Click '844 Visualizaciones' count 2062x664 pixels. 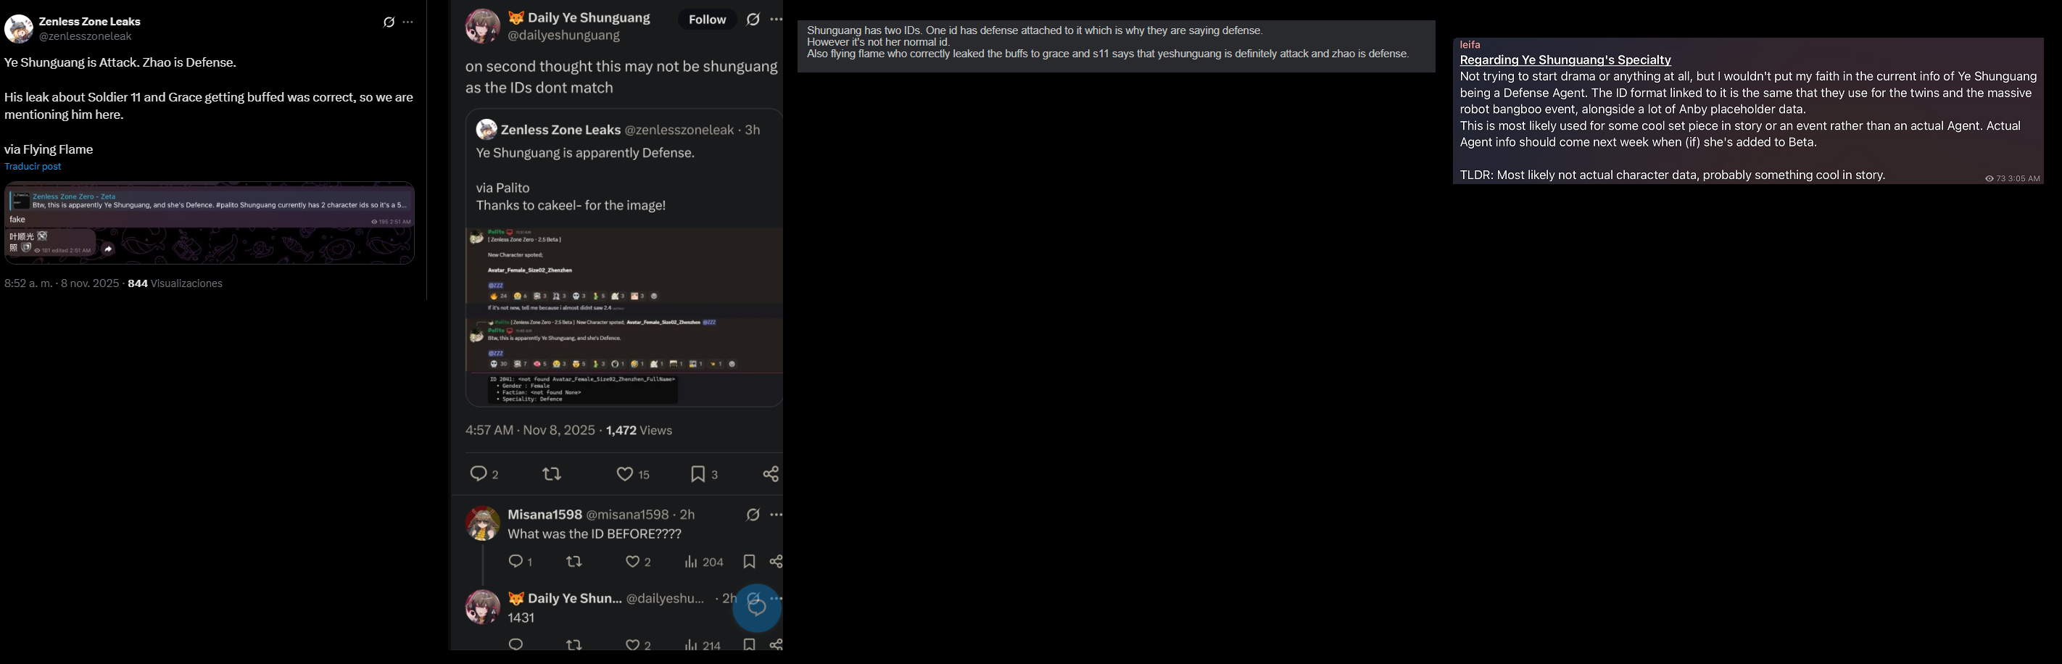coord(175,283)
